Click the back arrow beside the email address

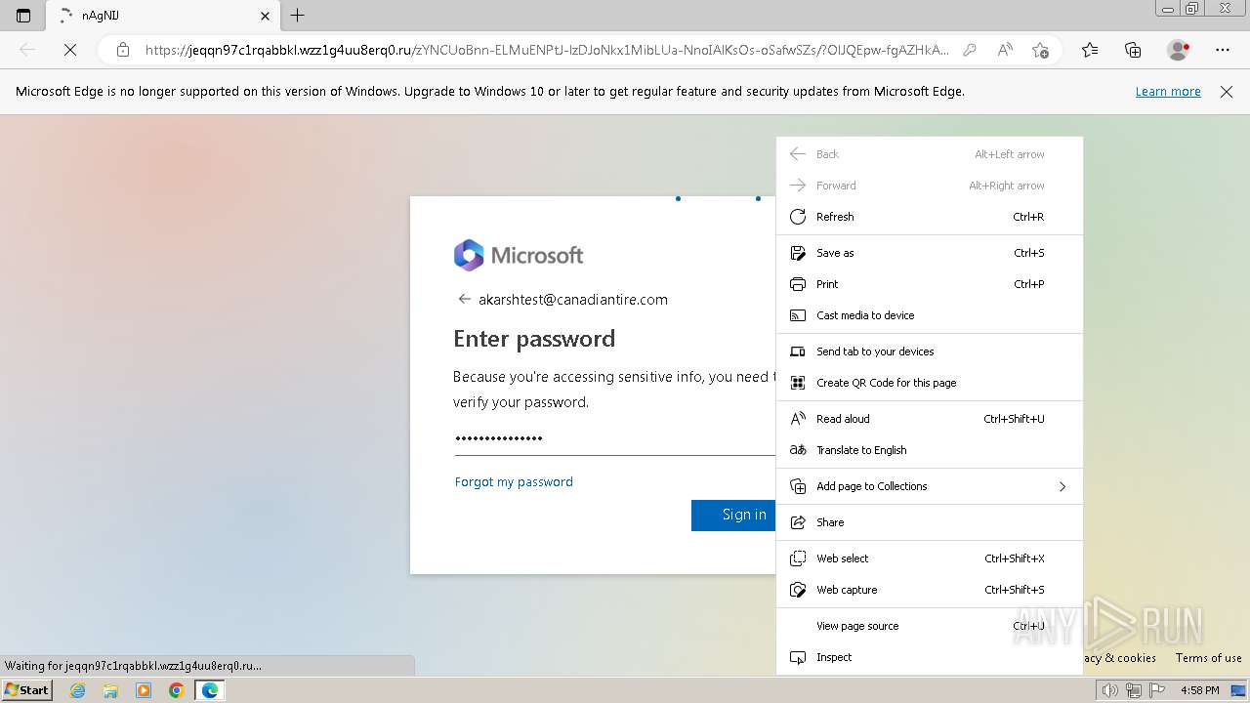tap(465, 299)
